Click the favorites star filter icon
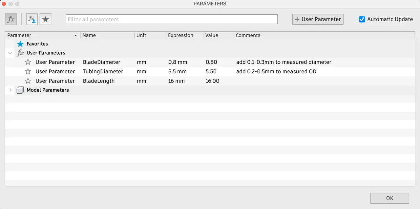The image size is (420, 209). coord(46,19)
